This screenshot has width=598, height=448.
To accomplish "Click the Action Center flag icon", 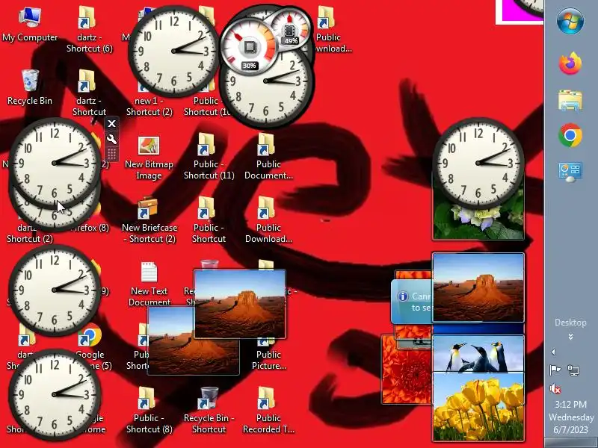I will (x=555, y=370).
